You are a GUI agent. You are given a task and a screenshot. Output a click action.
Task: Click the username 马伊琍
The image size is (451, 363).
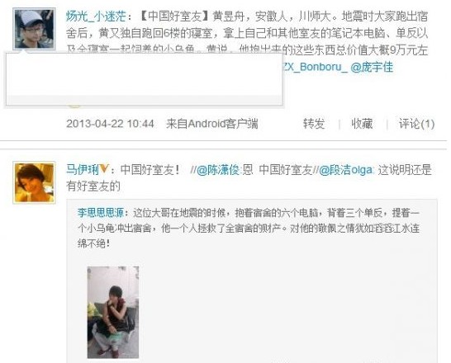(x=83, y=169)
